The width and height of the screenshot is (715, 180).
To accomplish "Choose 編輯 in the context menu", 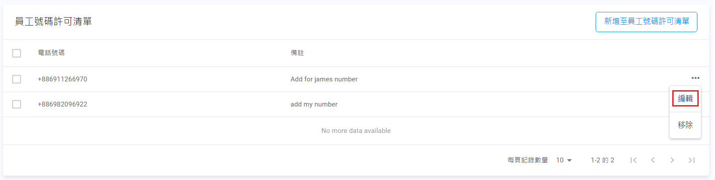I will [x=685, y=99].
